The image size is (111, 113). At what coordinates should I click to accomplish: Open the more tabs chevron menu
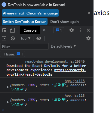pyautogui.click(x=44, y=30)
